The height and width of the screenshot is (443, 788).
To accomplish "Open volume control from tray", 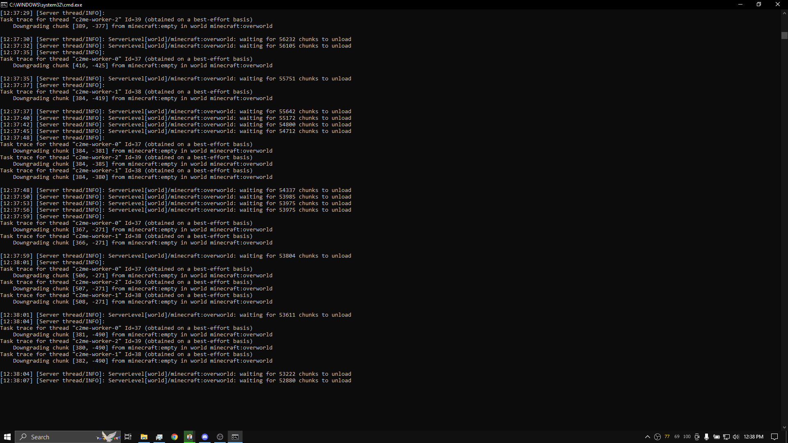I will coord(736,437).
